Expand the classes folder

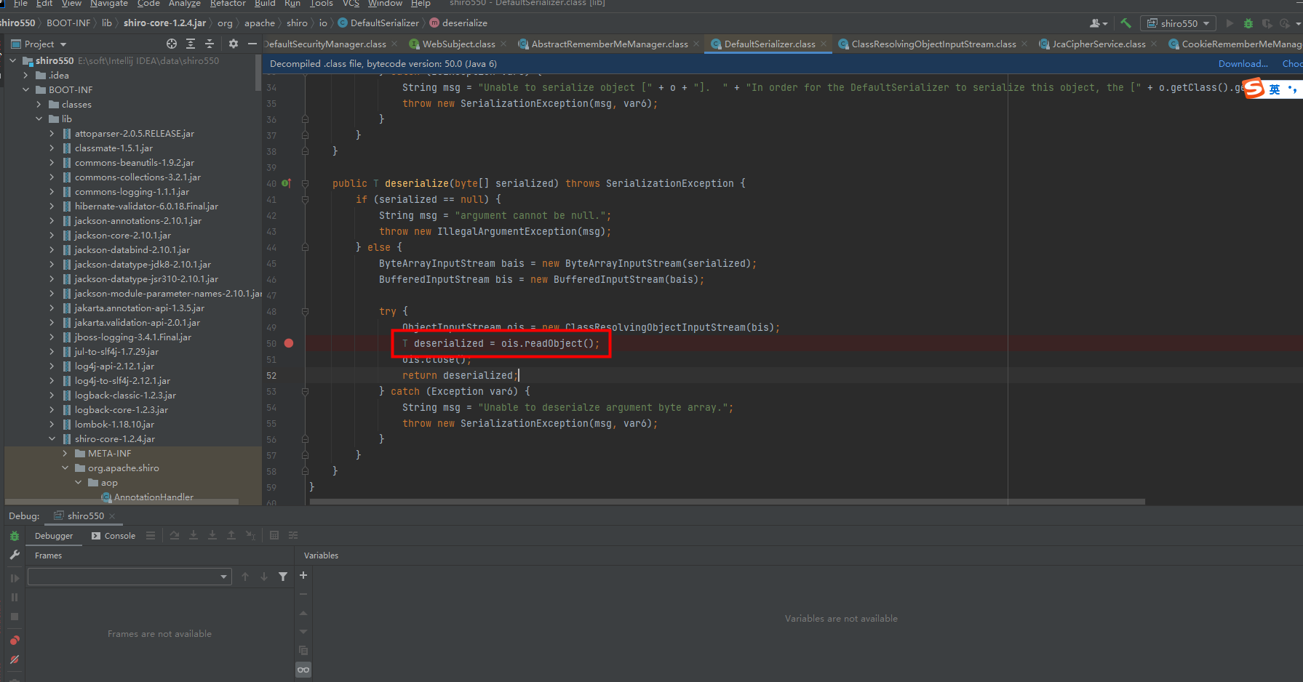click(x=39, y=104)
